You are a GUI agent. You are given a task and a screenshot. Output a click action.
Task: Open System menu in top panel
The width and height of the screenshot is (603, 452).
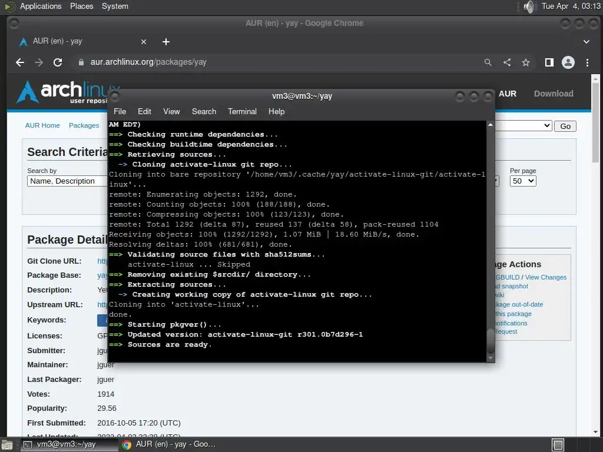pyautogui.click(x=115, y=6)
